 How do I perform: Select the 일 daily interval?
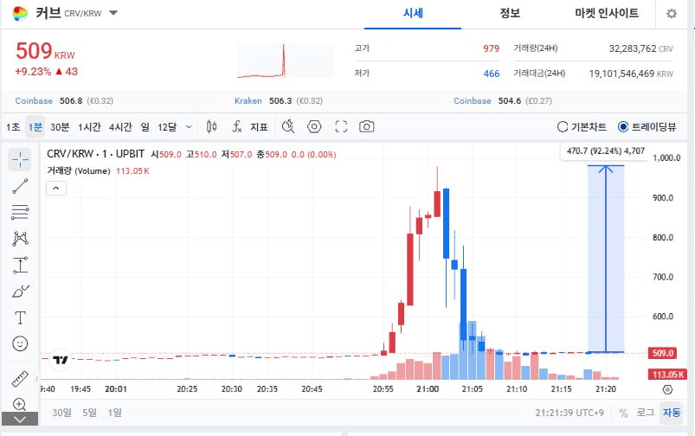[145, 127]
